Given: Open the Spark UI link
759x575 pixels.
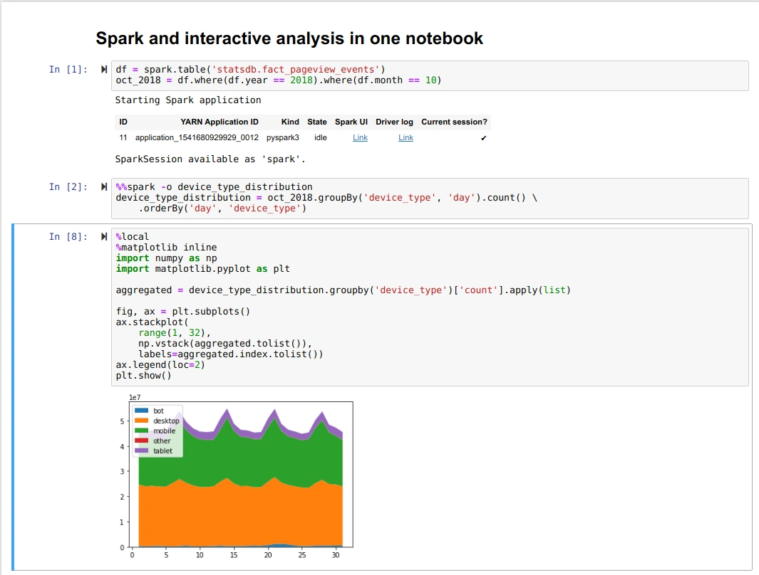Looking at the screenshot, I should pos(360,138).
